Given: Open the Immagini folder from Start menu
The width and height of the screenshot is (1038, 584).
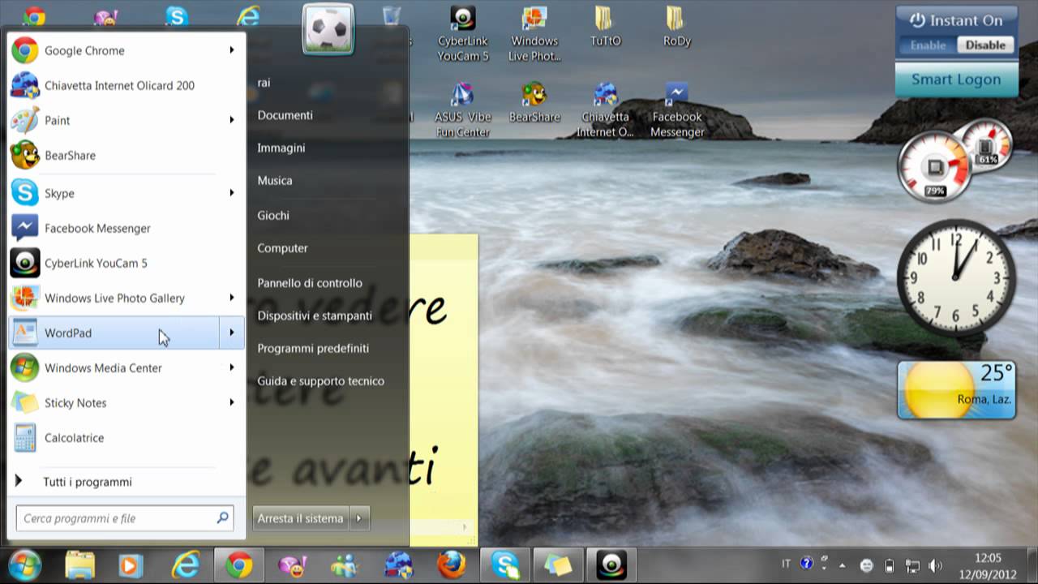Looking at the screenshot, I should coord(281,148).
